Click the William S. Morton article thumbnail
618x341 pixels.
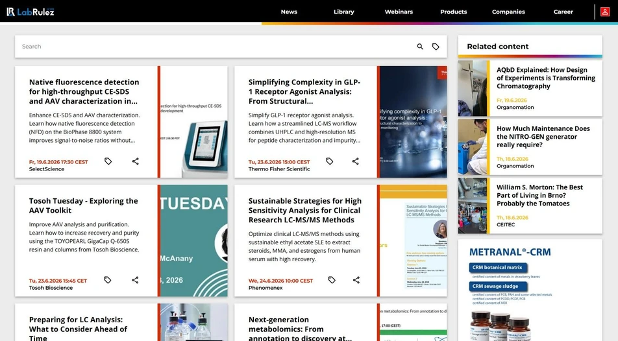[472, 206]
